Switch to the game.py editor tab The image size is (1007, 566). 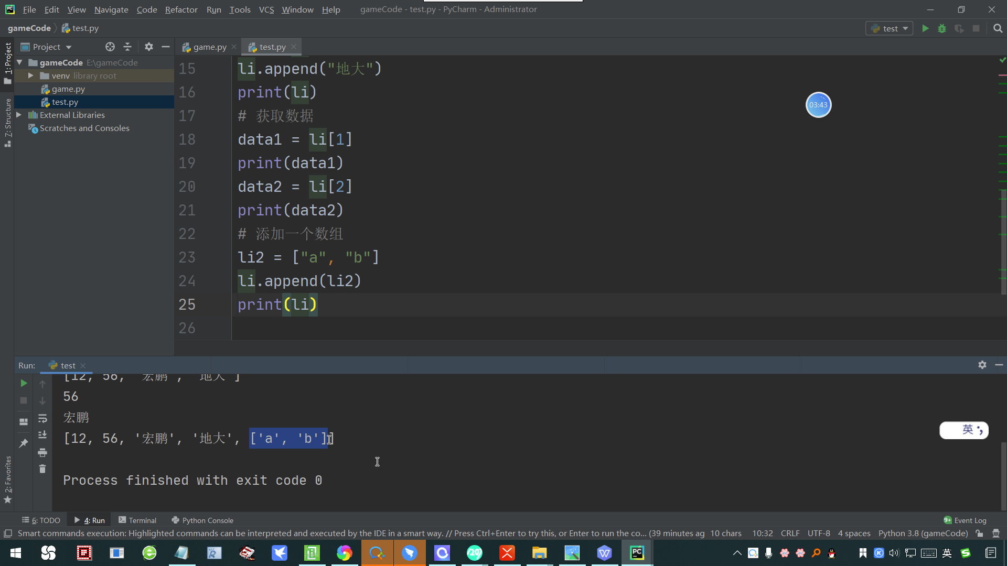[209, 47]
